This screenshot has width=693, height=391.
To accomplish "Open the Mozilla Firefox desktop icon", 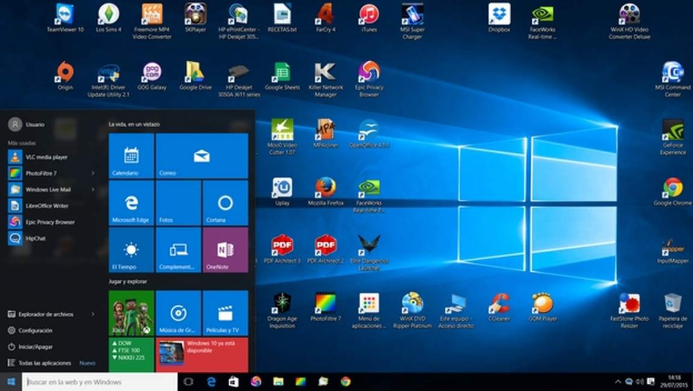I will pyautogui.click(x=325, y=189).
